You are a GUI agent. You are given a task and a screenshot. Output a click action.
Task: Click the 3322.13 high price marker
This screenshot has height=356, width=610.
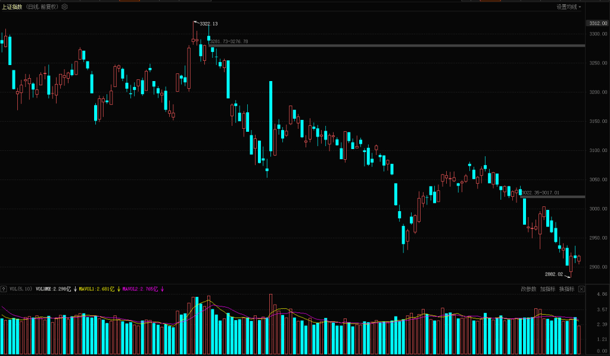[x=208, y=24]
